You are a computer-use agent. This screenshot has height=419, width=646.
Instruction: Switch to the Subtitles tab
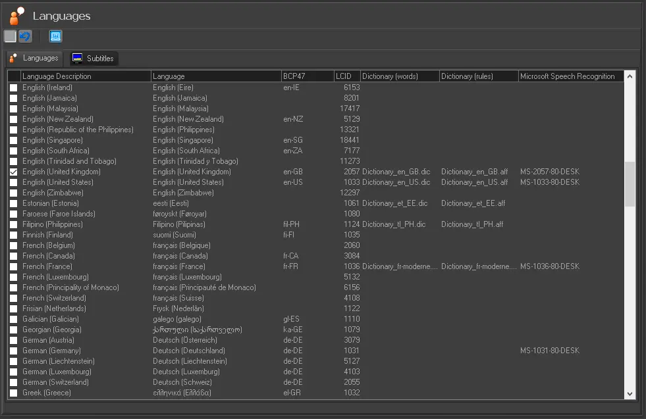pyautogui.click(x=94, y=59)
